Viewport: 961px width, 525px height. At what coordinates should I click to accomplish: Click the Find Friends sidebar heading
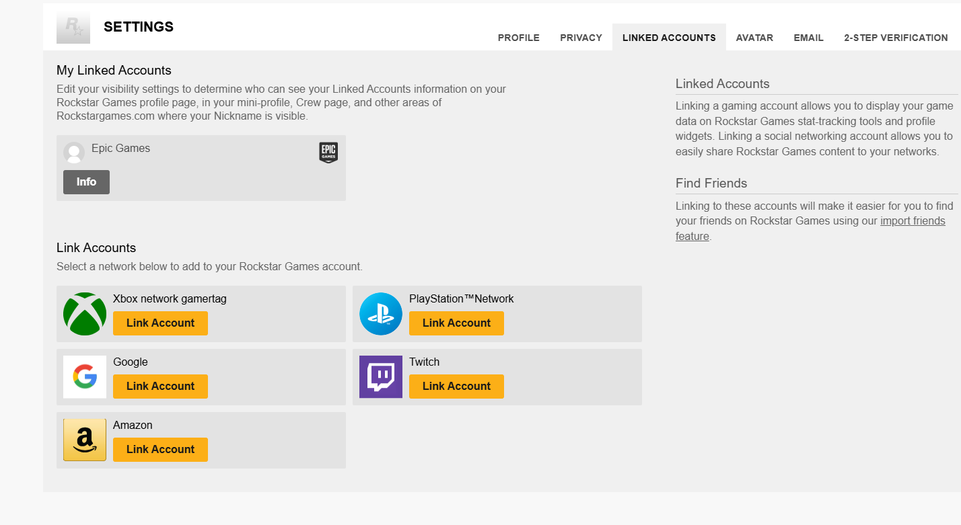coord(711,184)
